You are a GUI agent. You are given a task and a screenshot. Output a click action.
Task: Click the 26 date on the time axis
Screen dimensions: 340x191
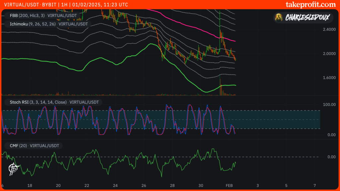(144, 185)
